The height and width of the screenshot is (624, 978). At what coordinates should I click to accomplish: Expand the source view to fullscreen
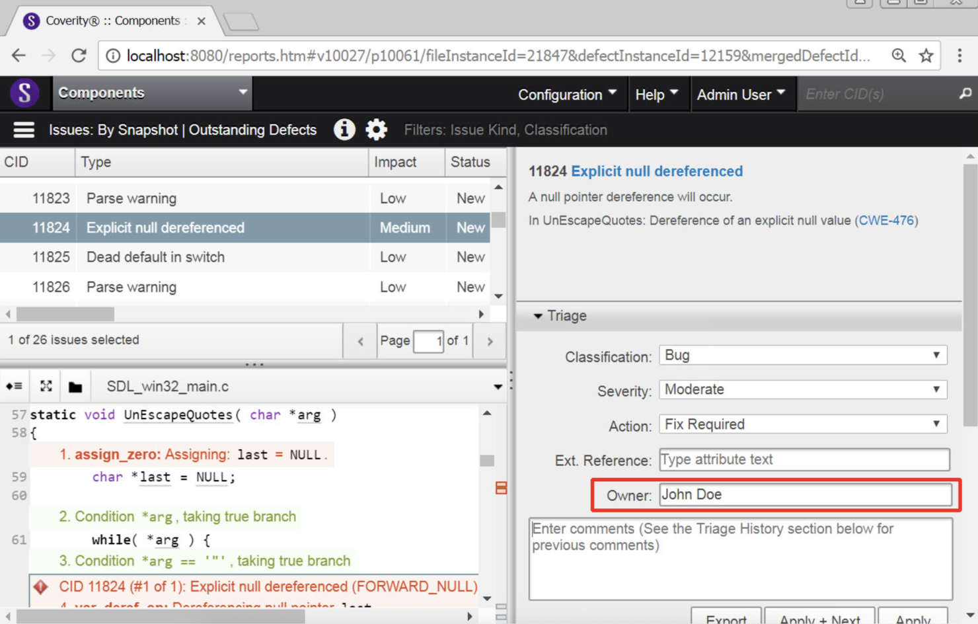45,386
